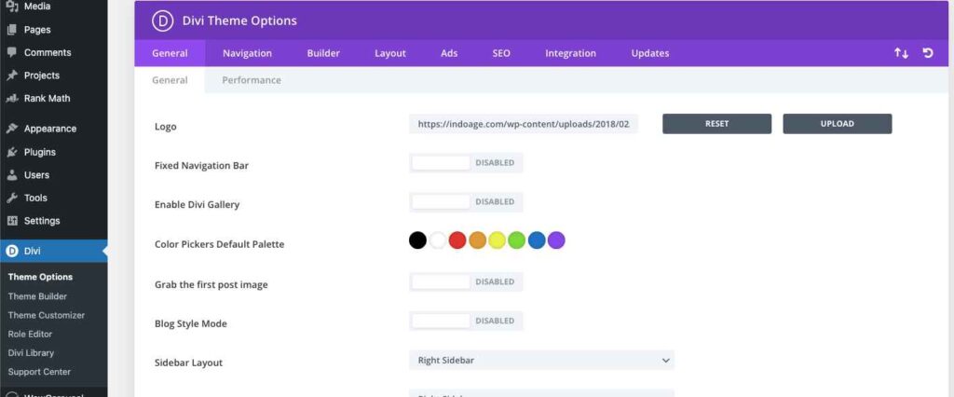Click the Divi logo in purple header
Image resolution: width=954 pixels, height=397 pixels.
pos(163,21)
